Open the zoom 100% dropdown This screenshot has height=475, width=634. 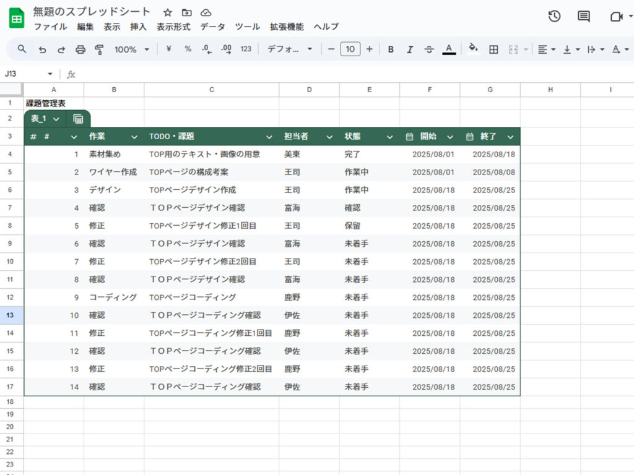coord(131,49)
